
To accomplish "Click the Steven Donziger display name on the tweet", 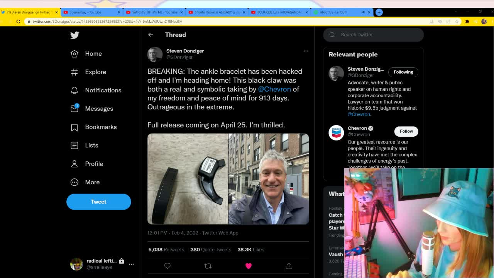I will click(185, 51).
